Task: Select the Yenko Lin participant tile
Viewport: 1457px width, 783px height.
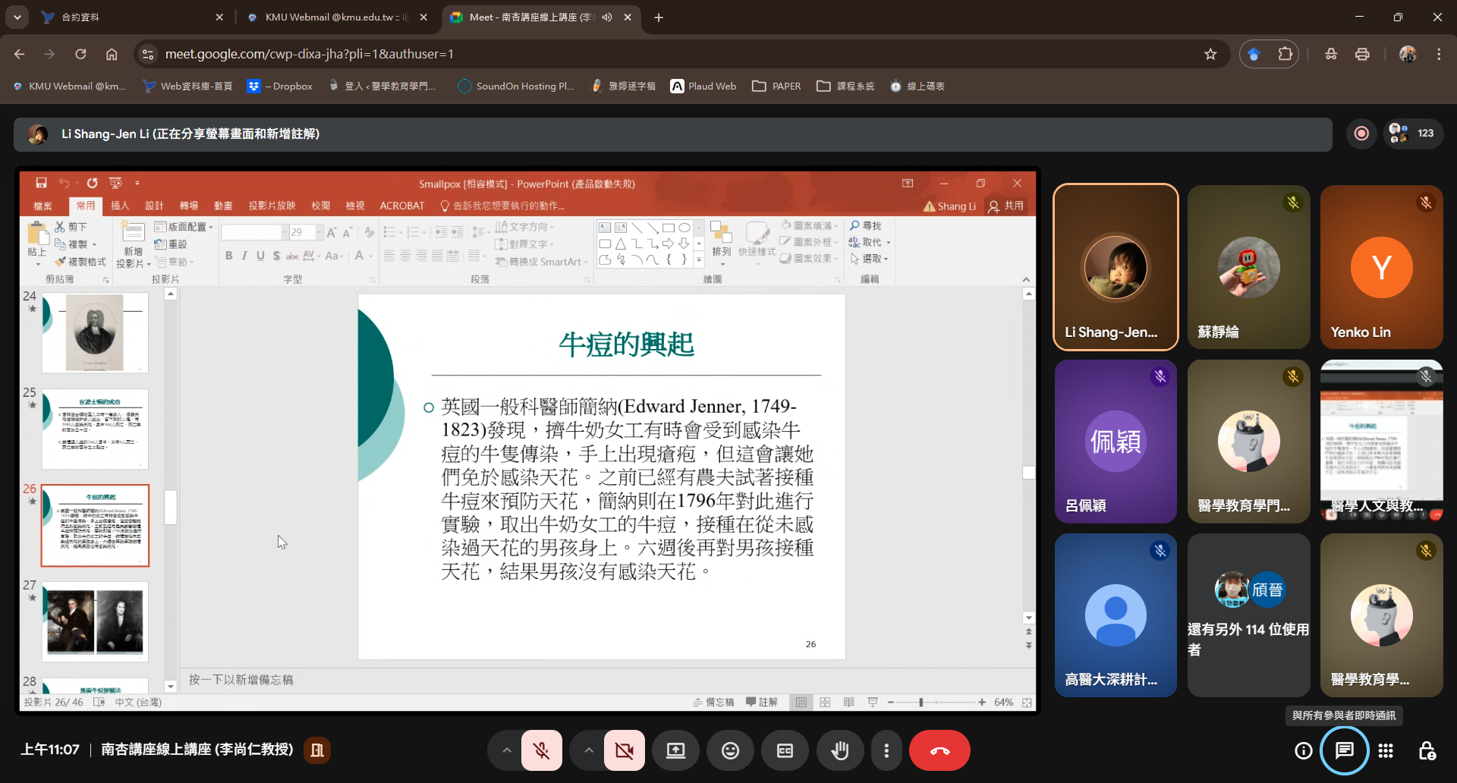Action: [1381, 267]
